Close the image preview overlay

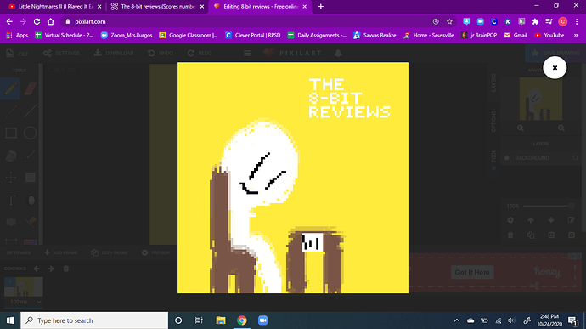pos(555,68)
